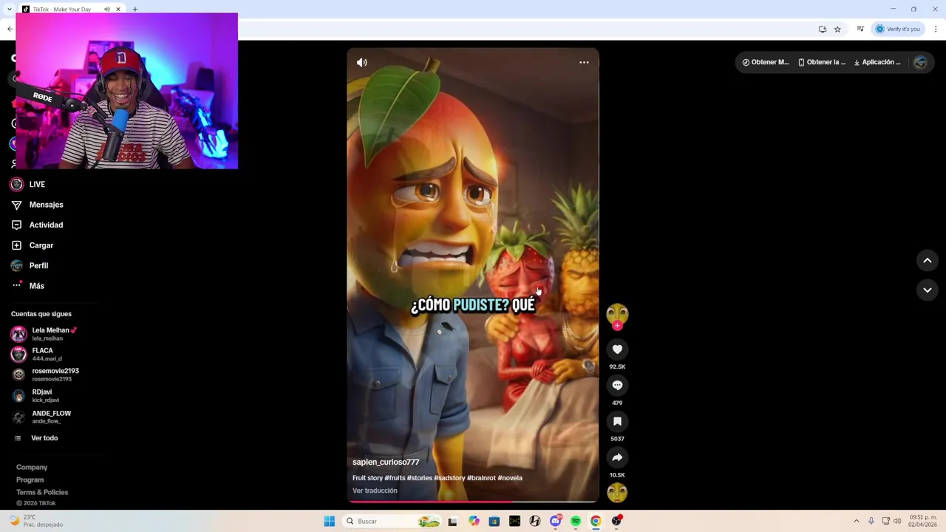Open a new Chrome tab with plus
This screenshot has width=946, height=532.
click(135, 9)
